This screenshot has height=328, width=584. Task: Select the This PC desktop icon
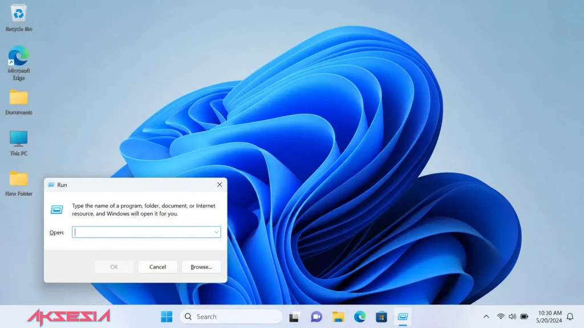click(x=19, y=143)
